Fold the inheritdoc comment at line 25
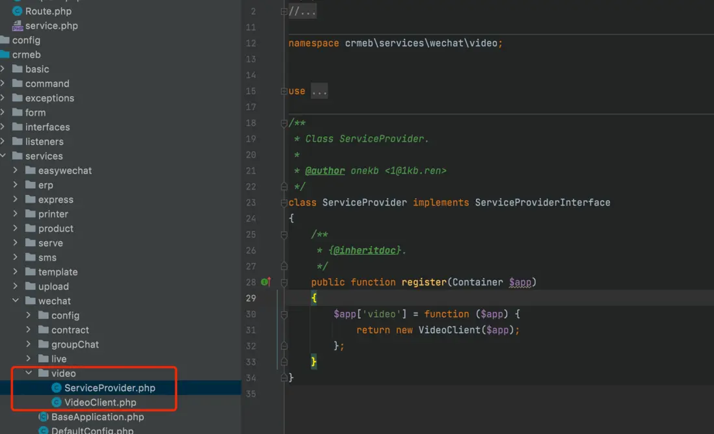 284,235
